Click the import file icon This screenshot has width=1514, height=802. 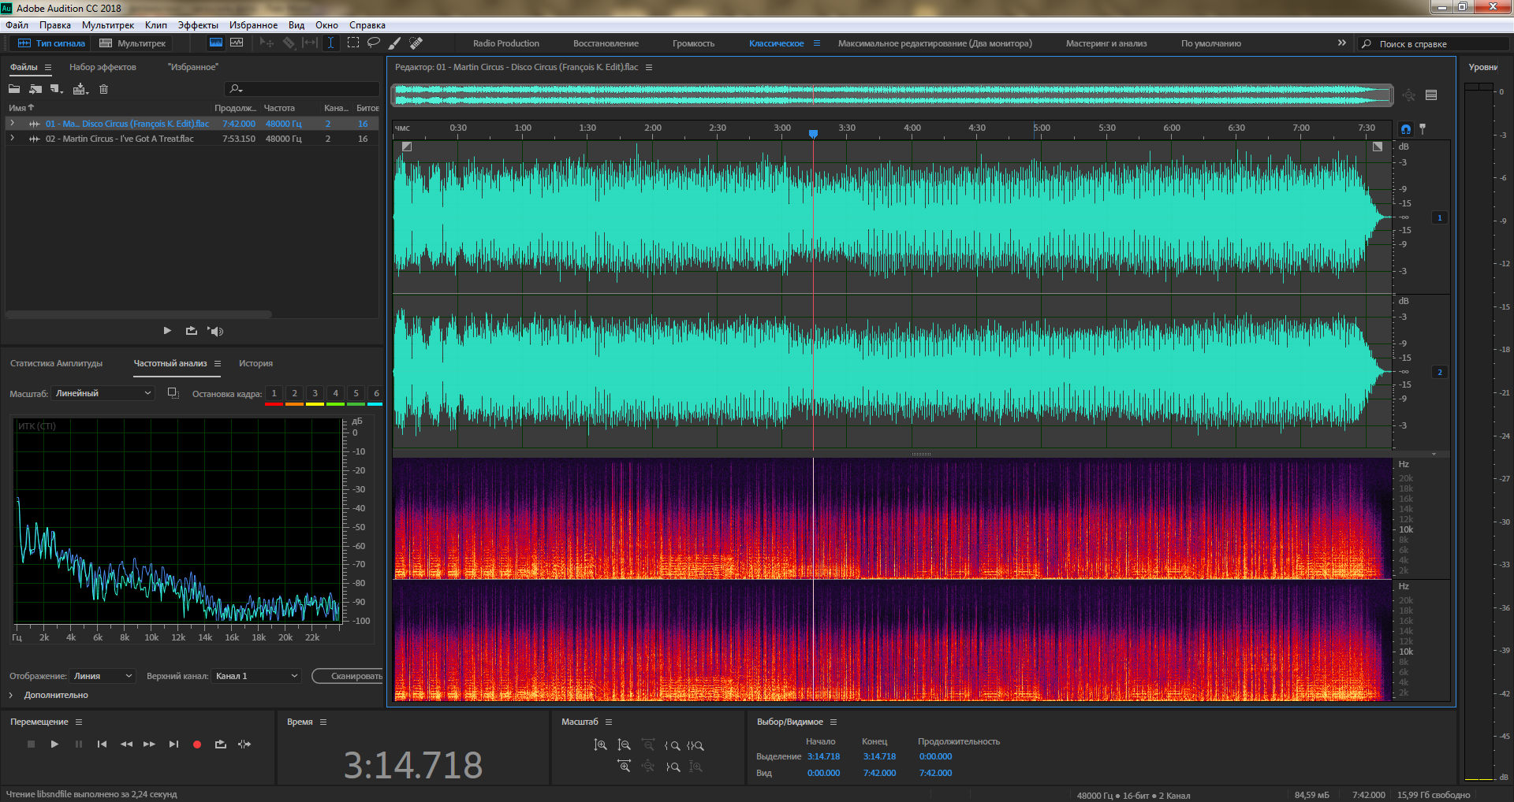click(x=35, y=89)
